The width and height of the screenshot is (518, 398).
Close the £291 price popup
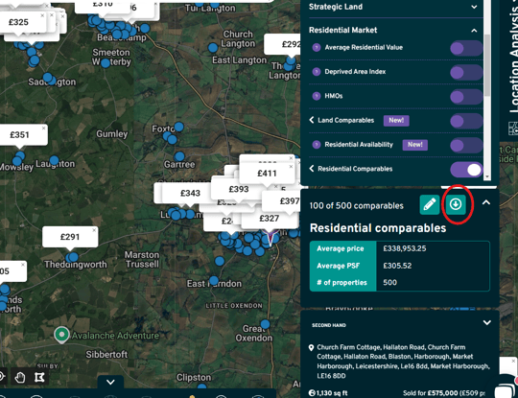[94, 230]
